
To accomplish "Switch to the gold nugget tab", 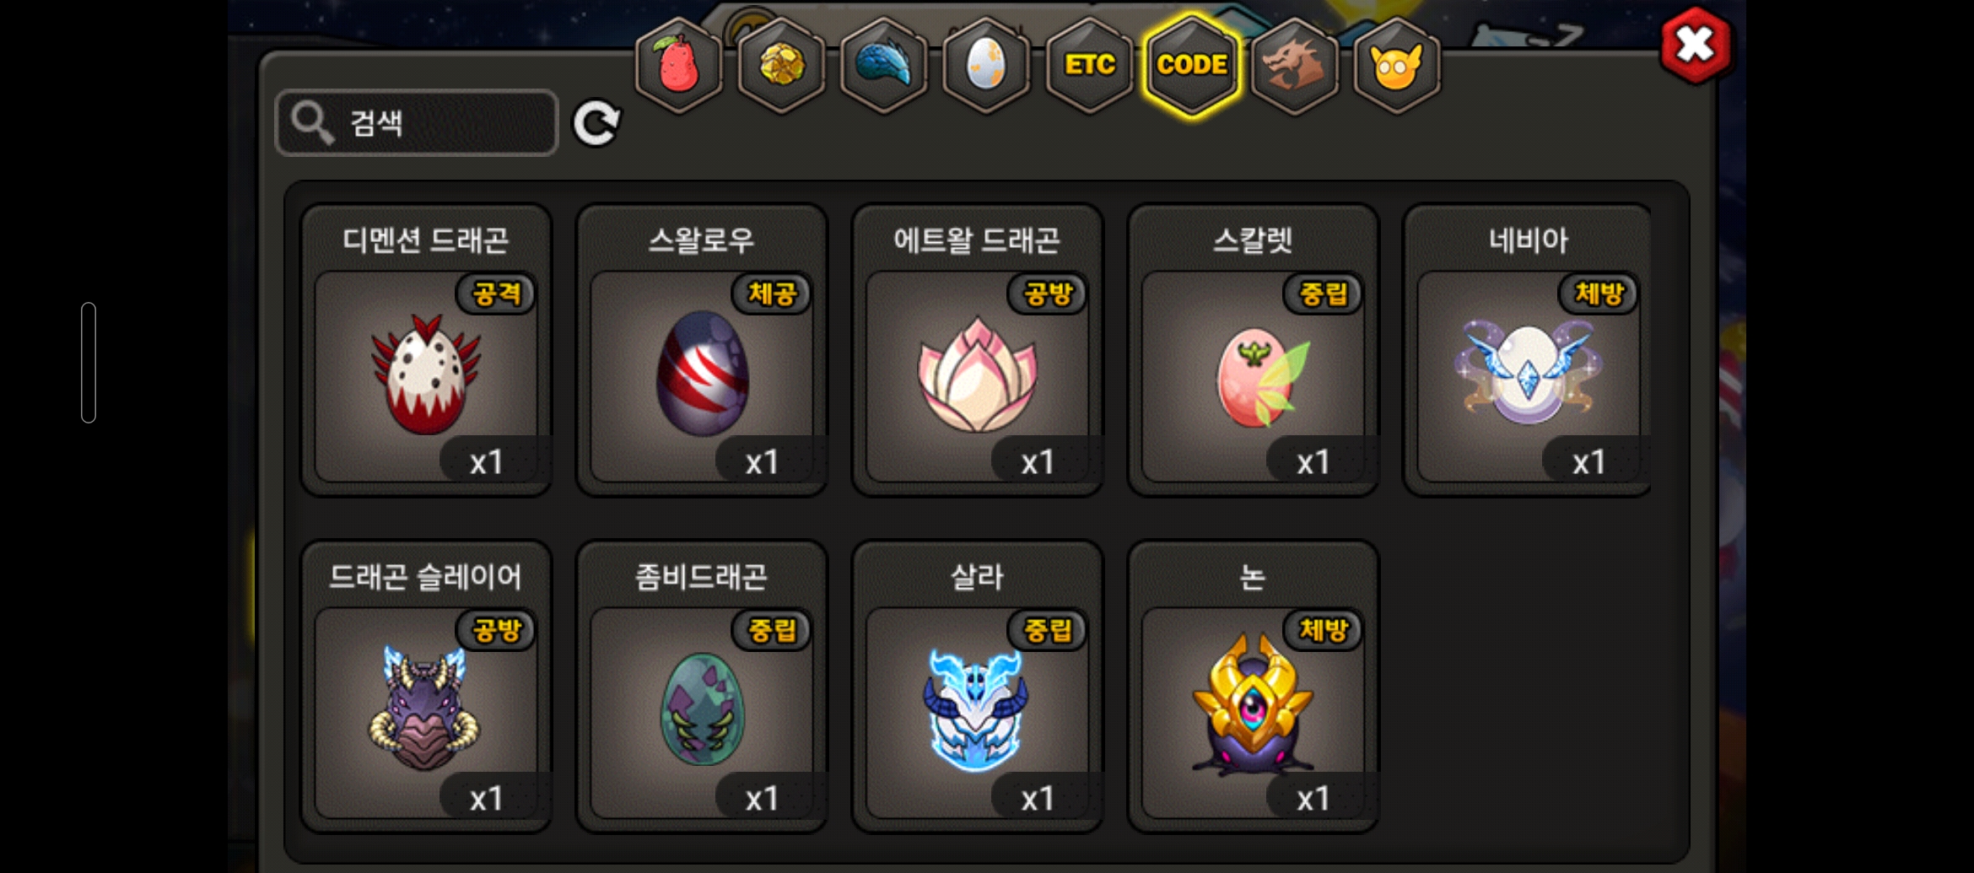I will point(781,65).
